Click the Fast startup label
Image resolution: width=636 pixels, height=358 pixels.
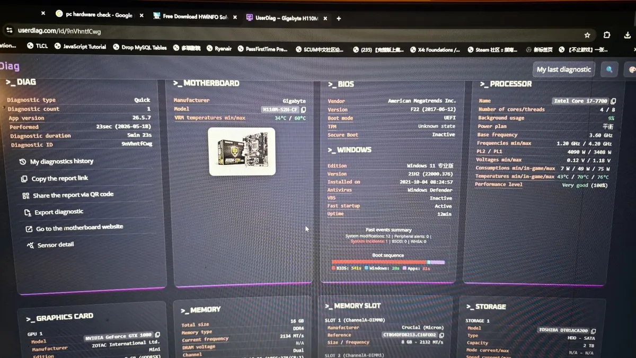[343, 206]
